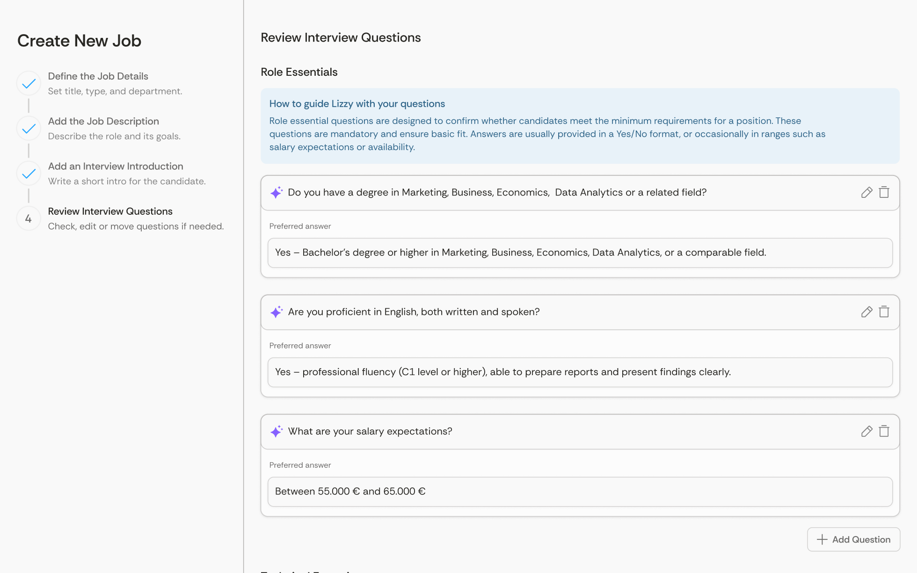Delete the salary expectations question
This screenshot has width=917, height=573.
(884, 431)
